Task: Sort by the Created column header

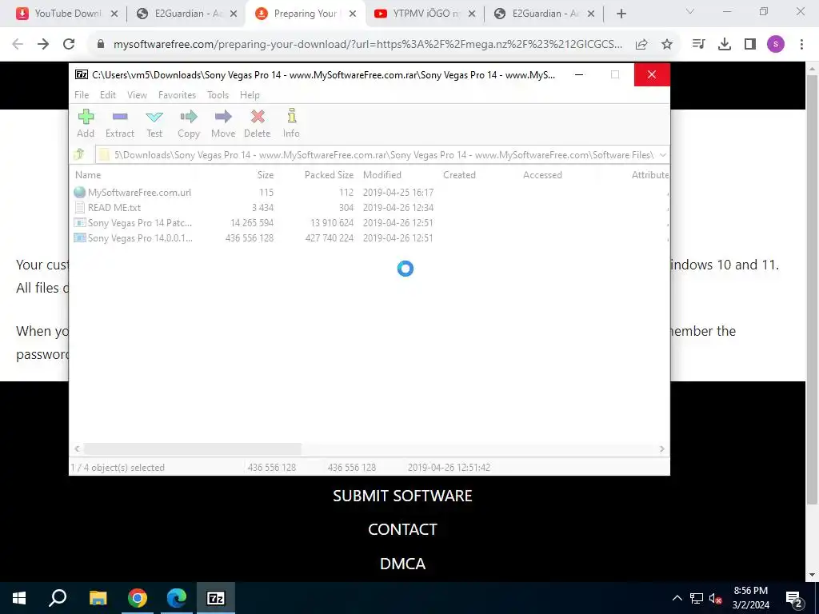Action: (x=460, y=175)
